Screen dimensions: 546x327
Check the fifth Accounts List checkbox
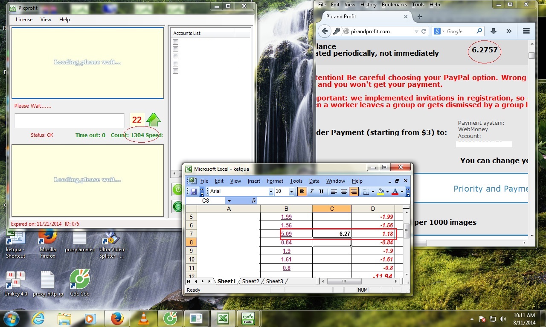pyautogui.click(x=175, y=71)
